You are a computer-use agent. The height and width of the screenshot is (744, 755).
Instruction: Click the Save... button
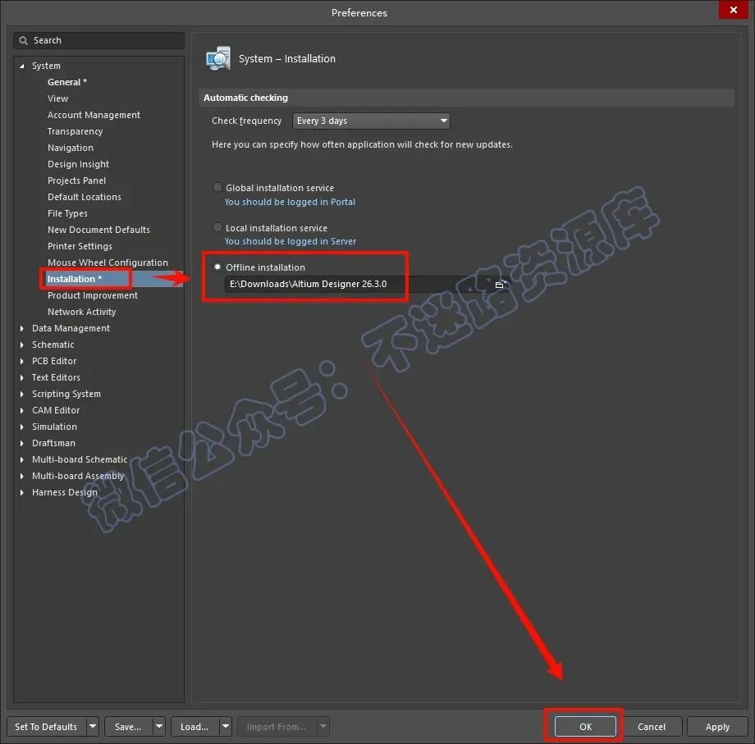[128, 726]
